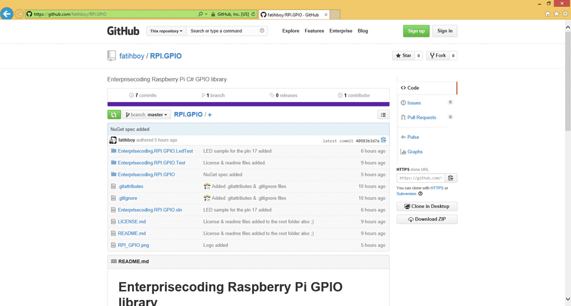Image resolution: width=571 pixels, height=306 pixels.
Task: Open the 1 contributor link
Action: tap(354, 95)
